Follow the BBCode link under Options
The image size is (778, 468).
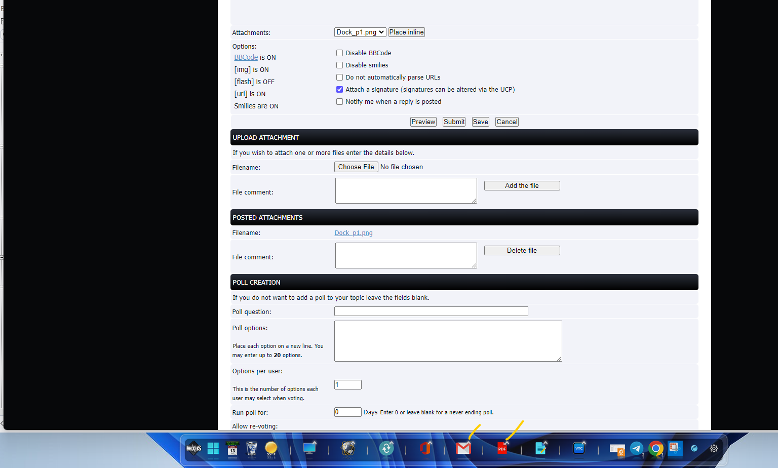point(246,58)
